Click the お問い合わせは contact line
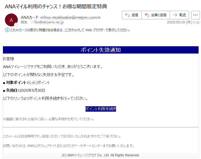The width and height of the screenshot is (201, 159). tap(69, 146)
